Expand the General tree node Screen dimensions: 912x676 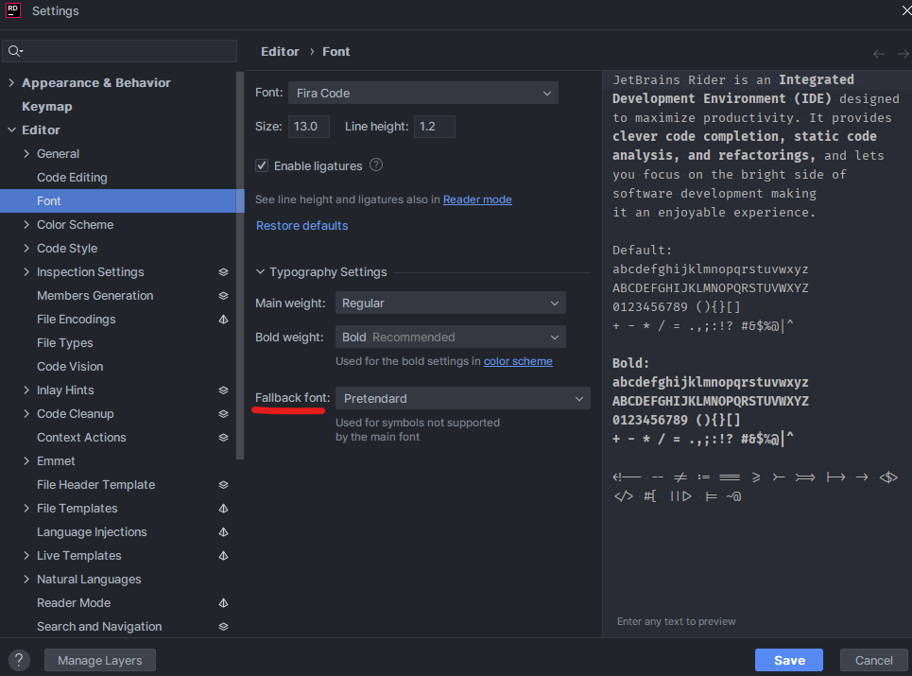(26, 153)
